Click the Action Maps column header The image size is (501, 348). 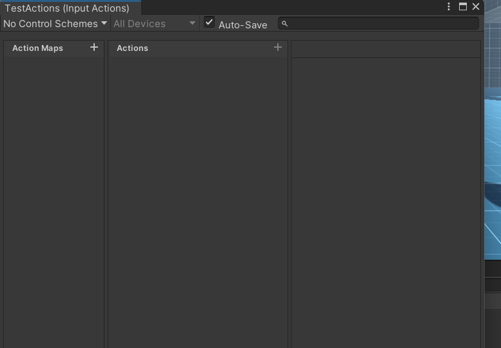[x=37, y=48]
